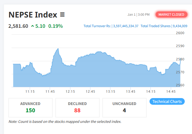Screen dimensions: 192x134
Task: Click the Total Turnover Rs figure
Action: (111, 26)
